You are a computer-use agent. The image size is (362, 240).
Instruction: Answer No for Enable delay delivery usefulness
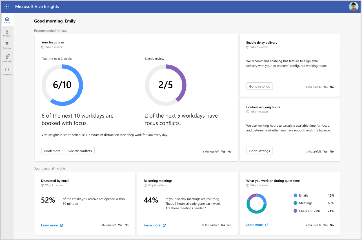(x=332, y=87)
